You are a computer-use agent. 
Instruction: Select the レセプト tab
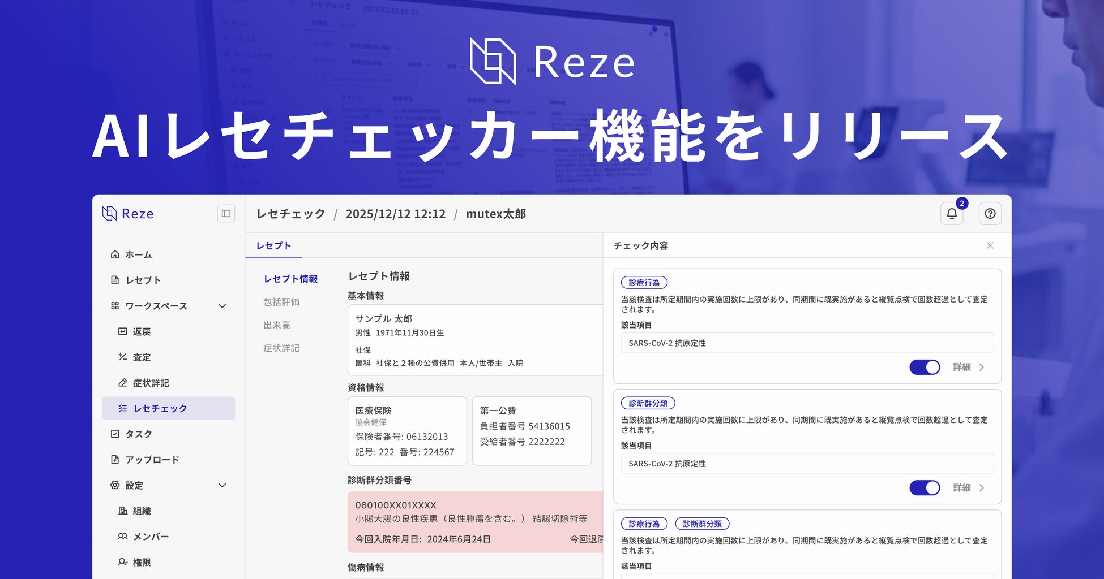pos(273,245)
